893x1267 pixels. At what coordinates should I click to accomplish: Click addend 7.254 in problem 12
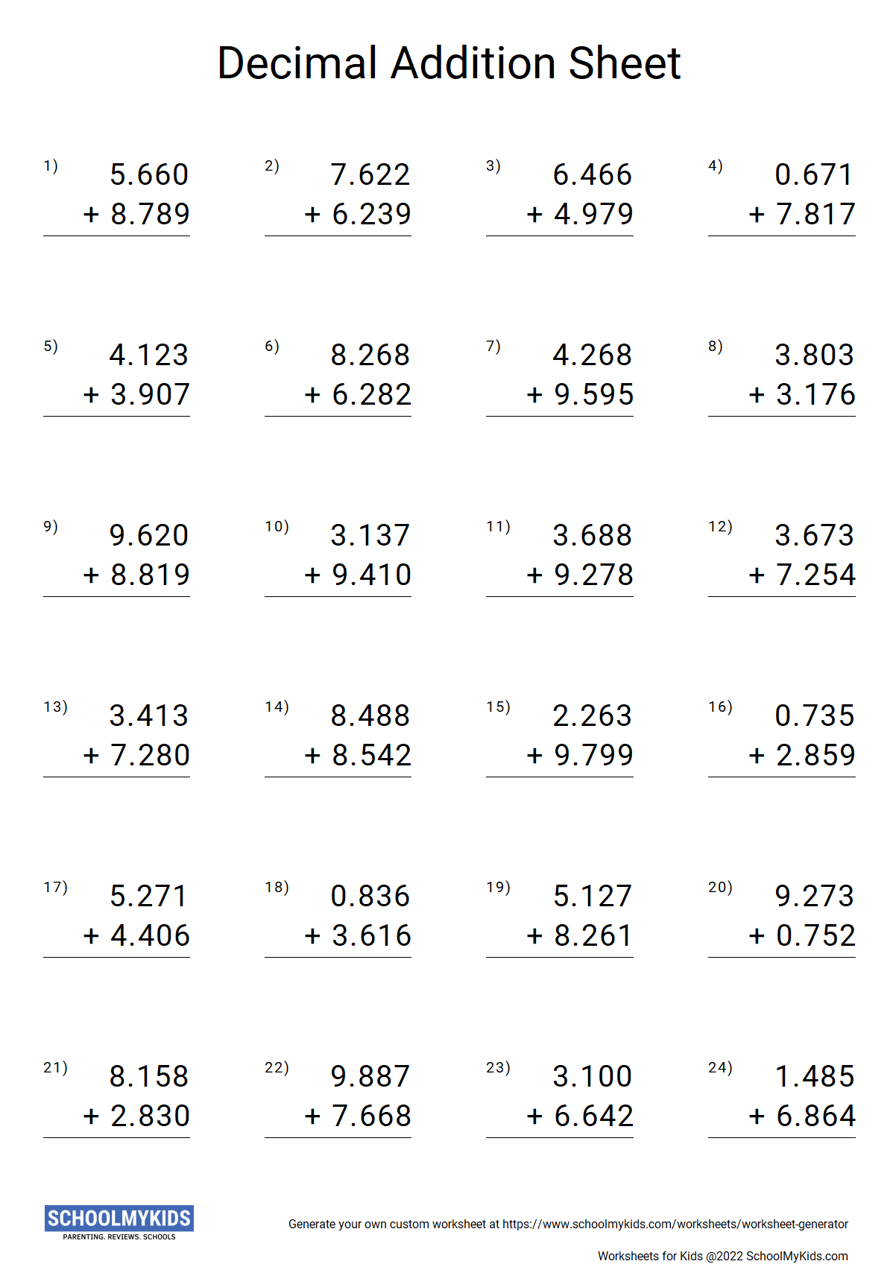[x=815, y=575]
